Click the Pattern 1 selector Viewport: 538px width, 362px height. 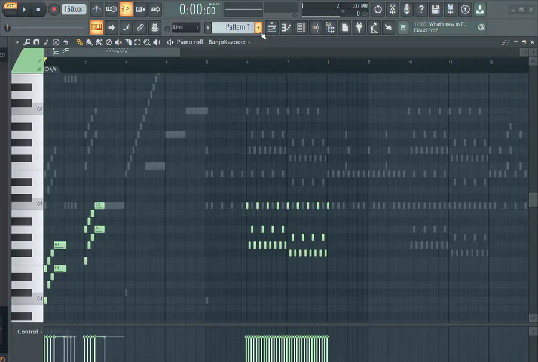233,27
